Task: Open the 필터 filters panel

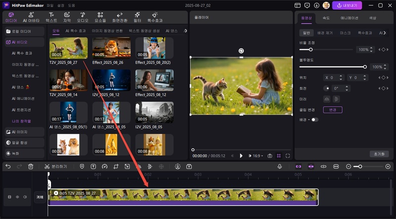Action: click(137, 17)
